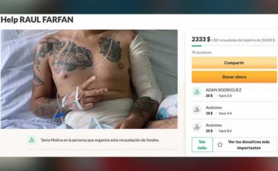Click the 20.000 $ goal text

point(268,40)
